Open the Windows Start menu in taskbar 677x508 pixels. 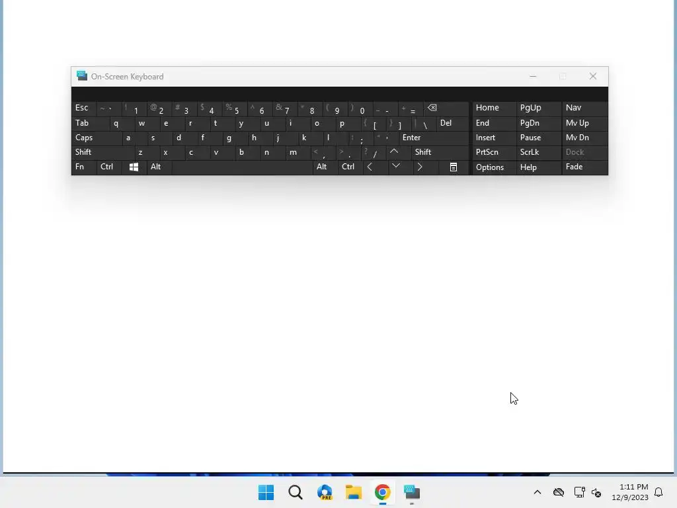click(x=266, y=492)
